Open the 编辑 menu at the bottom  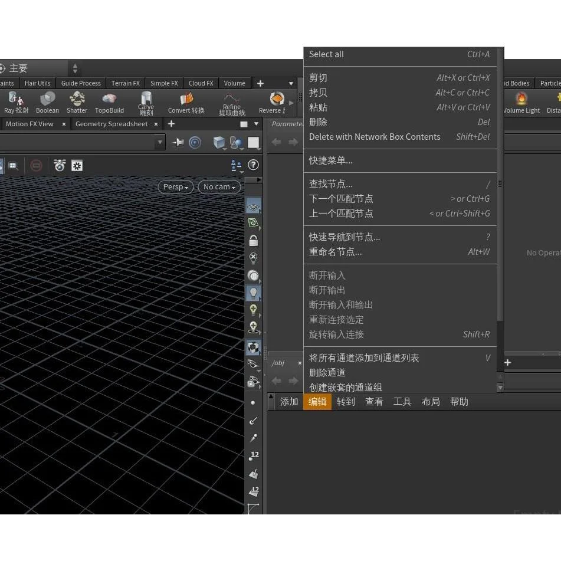[317, 402]
